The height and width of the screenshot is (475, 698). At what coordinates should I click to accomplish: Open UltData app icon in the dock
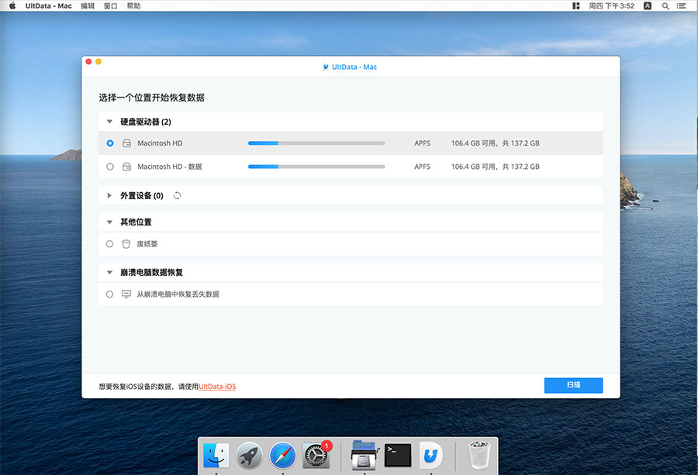point(431,456)
